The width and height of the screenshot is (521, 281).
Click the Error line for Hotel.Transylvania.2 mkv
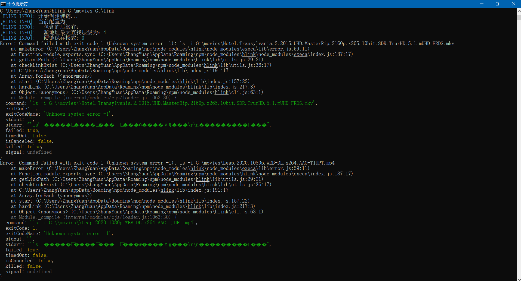(227, 43)
